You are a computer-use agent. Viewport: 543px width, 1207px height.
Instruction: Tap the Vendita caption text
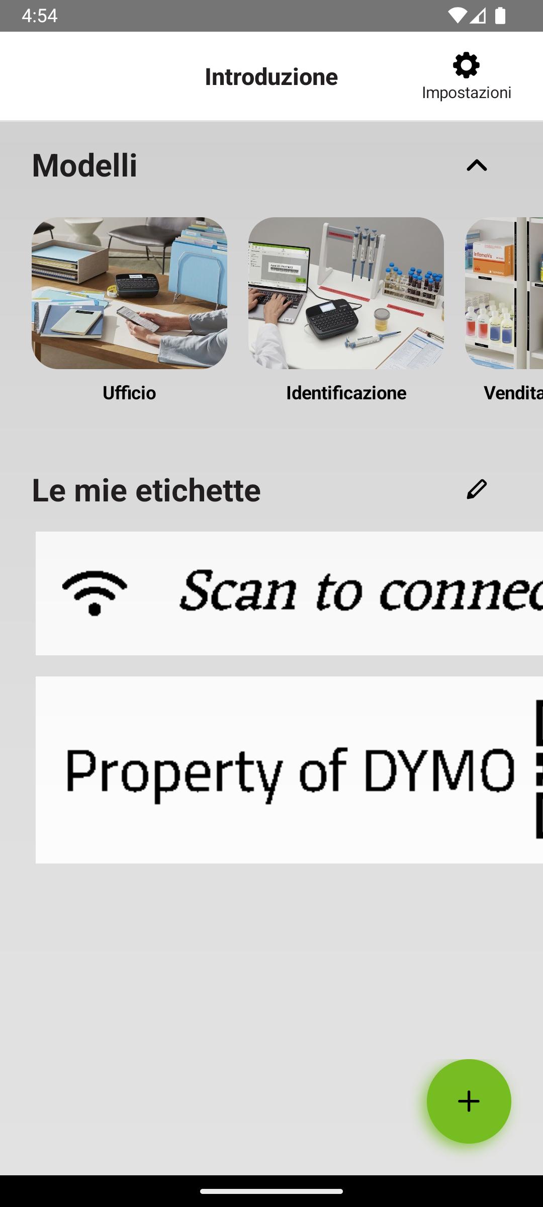(x=513, y=393)
